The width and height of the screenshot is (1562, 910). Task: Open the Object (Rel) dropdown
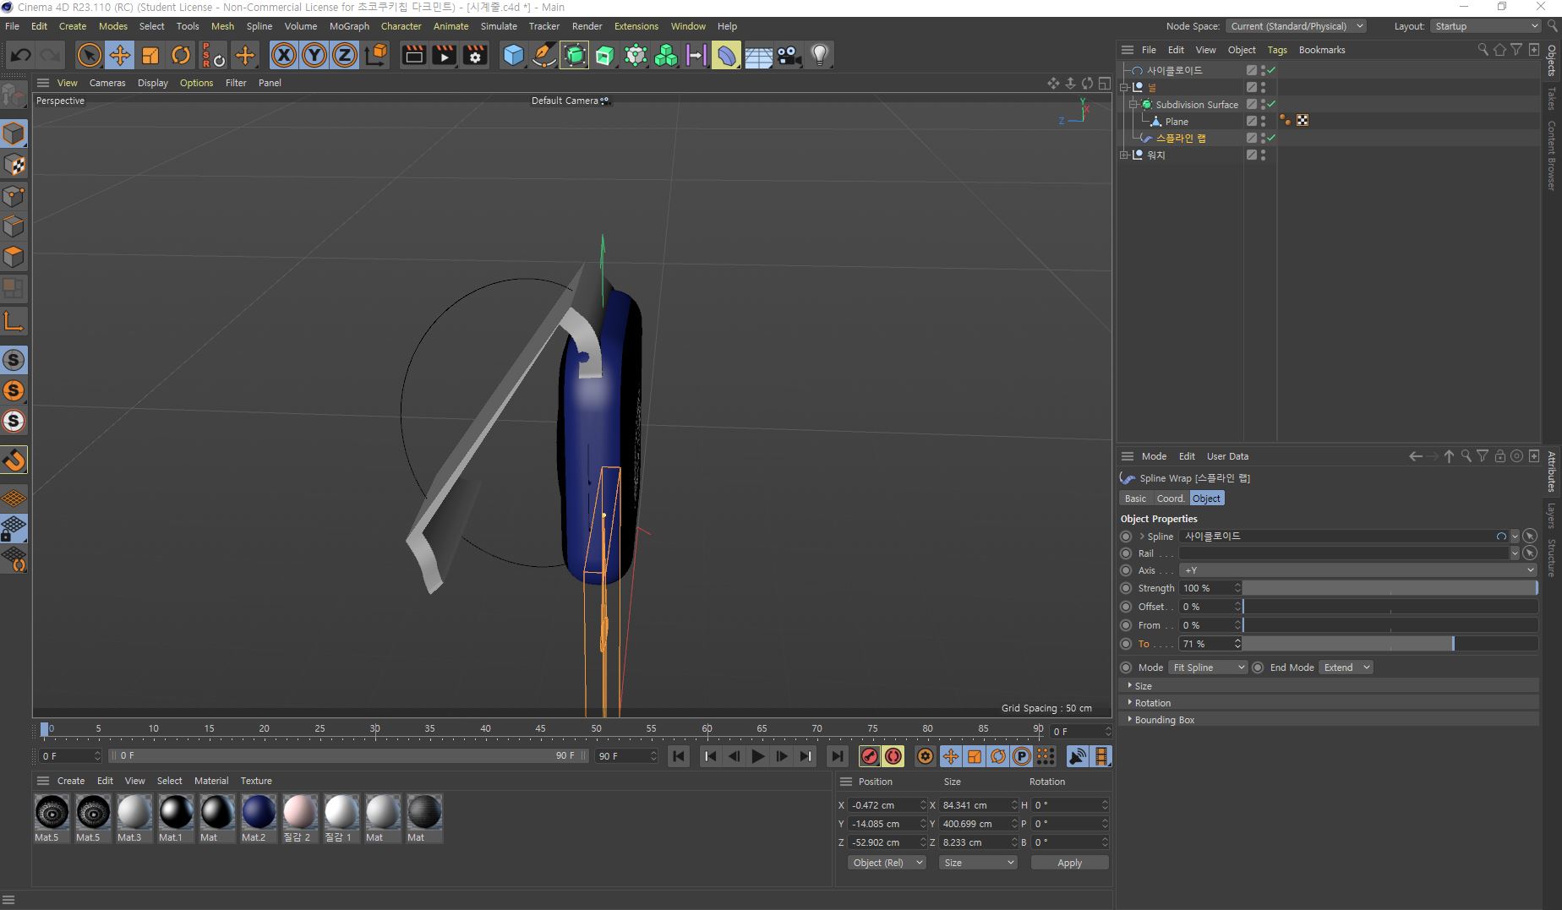[887, 863]
